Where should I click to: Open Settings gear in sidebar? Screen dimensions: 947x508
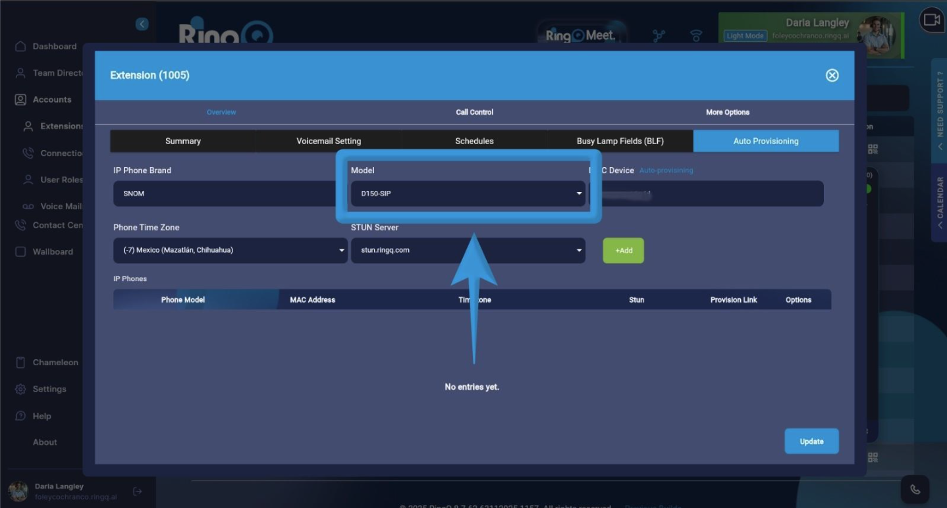pyautogui.click(x=49, y=389)
